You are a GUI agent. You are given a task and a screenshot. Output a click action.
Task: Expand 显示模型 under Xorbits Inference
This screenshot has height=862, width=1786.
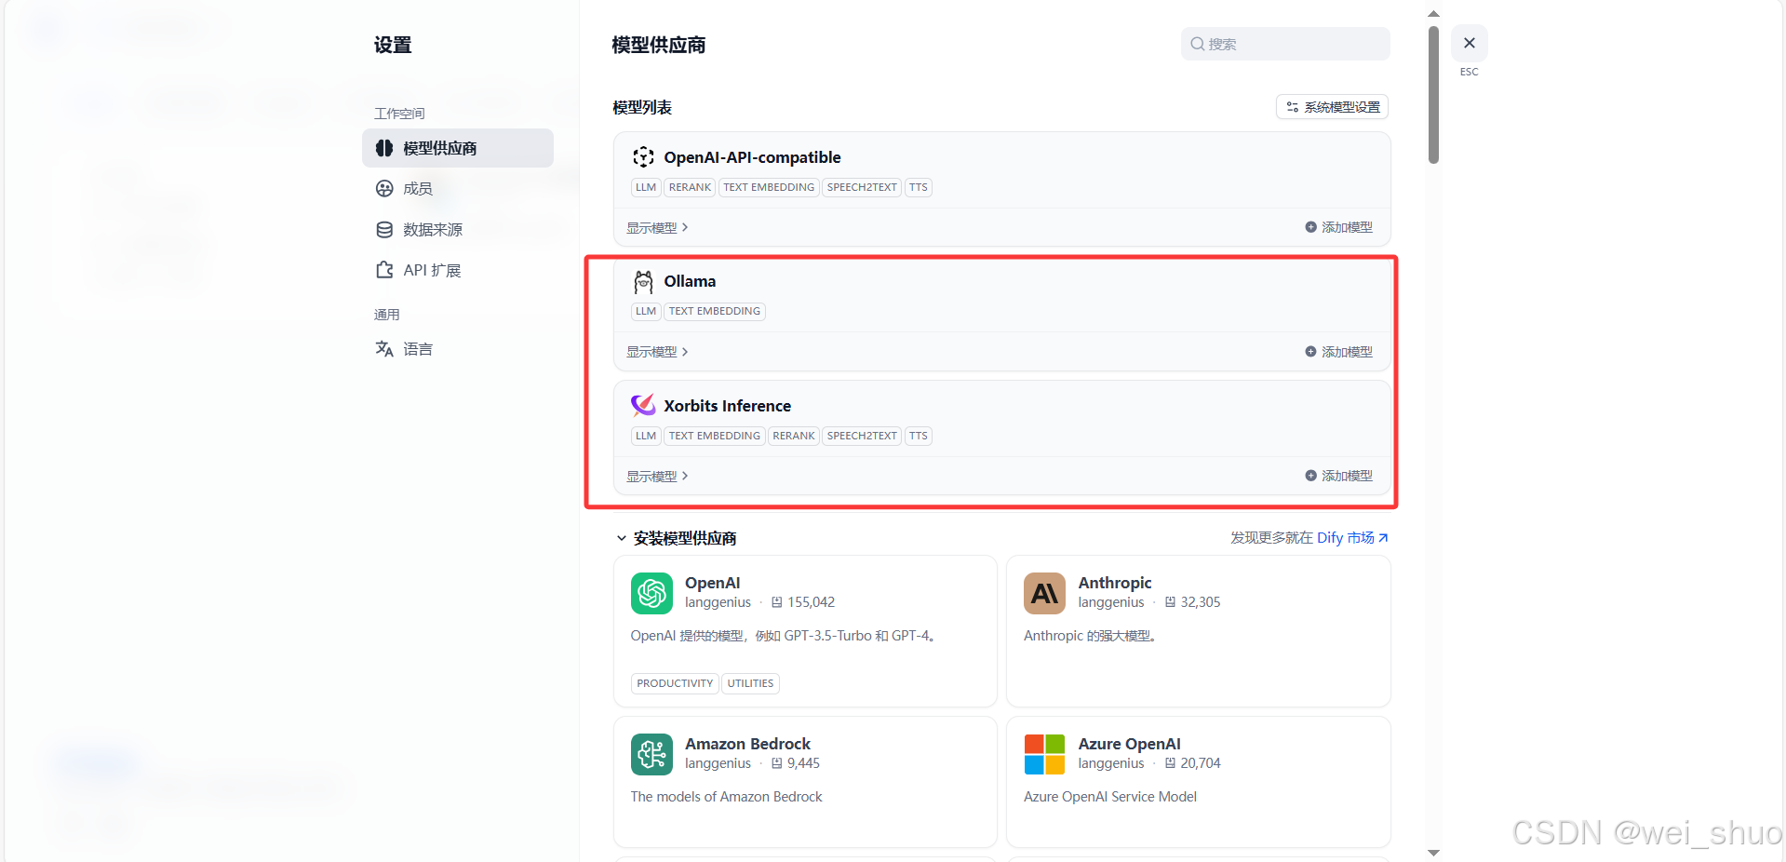point(657,476)
